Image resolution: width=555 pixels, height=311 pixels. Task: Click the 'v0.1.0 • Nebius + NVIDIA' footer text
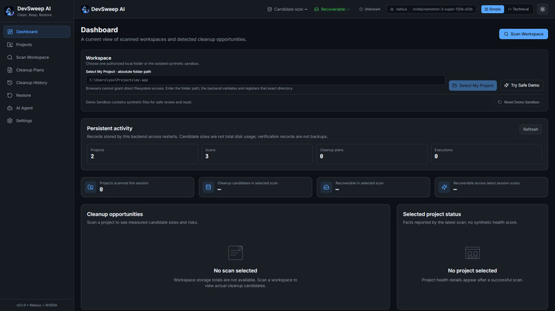(36, 306)
